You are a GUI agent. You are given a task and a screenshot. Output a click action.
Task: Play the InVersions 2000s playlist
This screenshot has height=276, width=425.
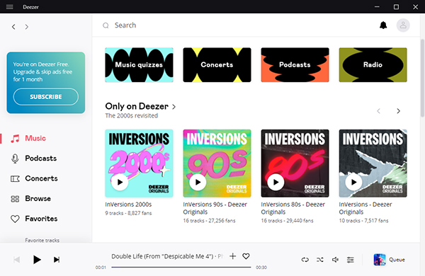120,183
